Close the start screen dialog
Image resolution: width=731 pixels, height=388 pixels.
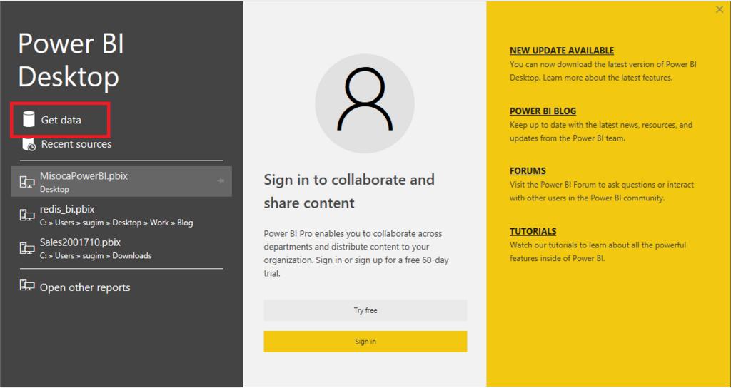click(x=720, y=9)
